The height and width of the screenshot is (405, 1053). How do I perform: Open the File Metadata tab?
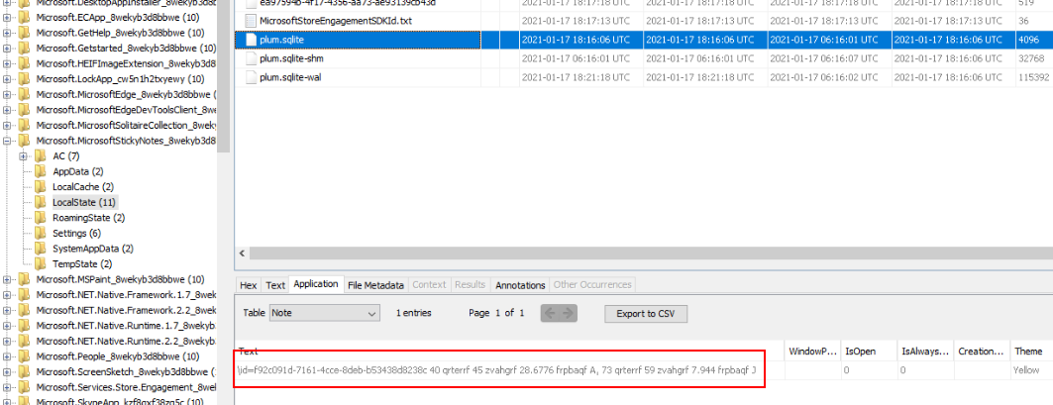[x=375, y=285]
